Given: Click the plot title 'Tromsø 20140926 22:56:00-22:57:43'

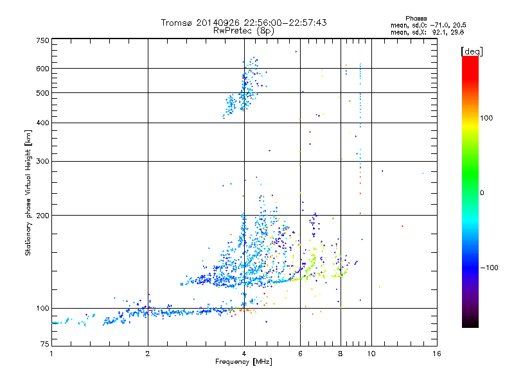Looking at the screenshot, I should [x=244, y=22].
